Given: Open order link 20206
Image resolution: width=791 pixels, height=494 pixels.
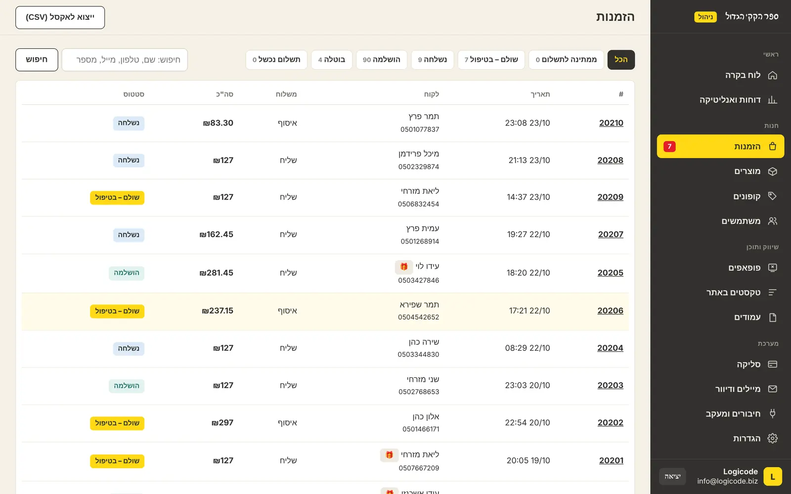Looking at the screenshot, I should click(610, 311).
